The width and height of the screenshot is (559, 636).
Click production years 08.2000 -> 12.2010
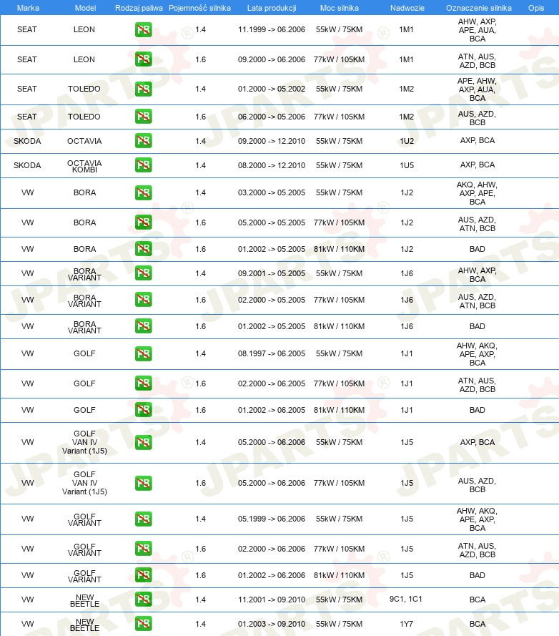tap(272, 165)
